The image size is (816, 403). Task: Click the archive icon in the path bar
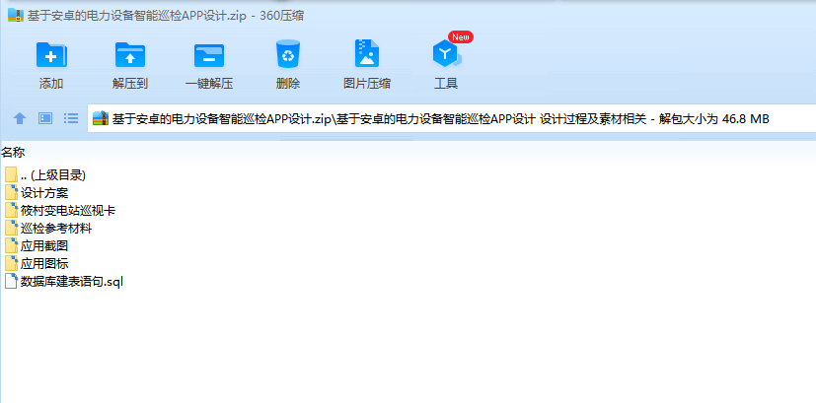coord(101,118)
